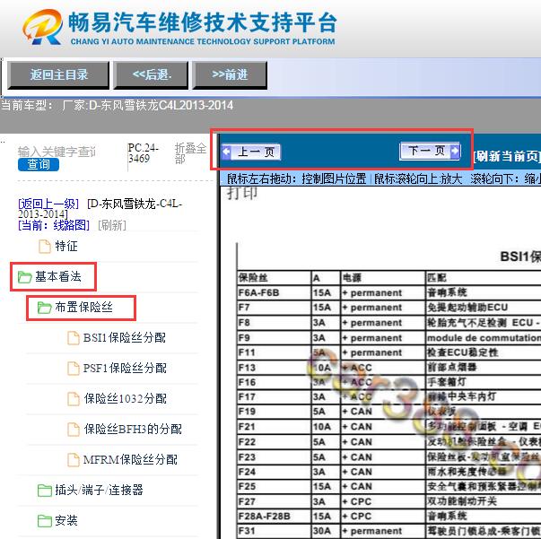Click open folder icon beside 布置保险丝
541x539 pixels.
[44, 308]
